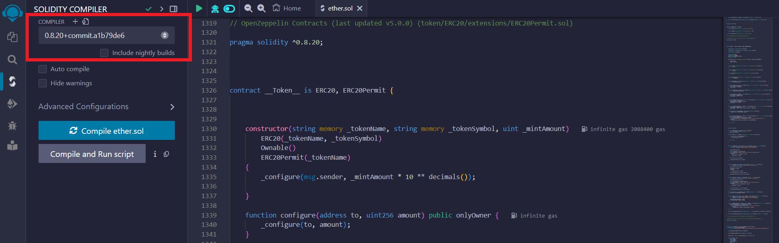The height and width of the screenshot is (243, 779).
Task: Open the Deploy & Run Transactions icon
Action: [x=13, y=104]
